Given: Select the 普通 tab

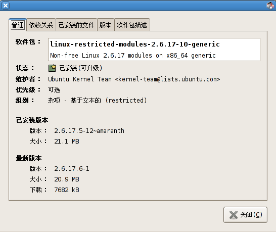Looking at the screenshot, I should pos(18,25).
